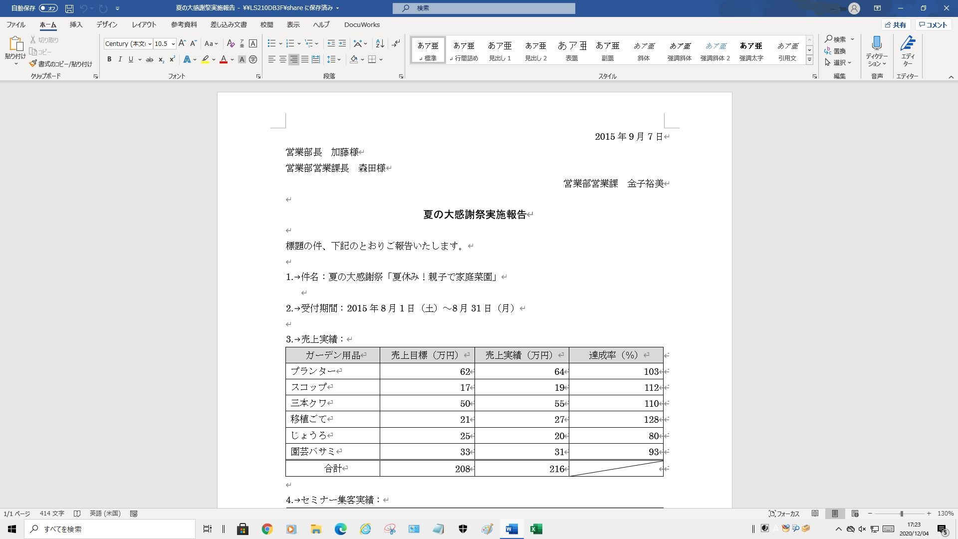Open the File tab
This screenshot has width=958, height=539.
(x=16, y=24)
